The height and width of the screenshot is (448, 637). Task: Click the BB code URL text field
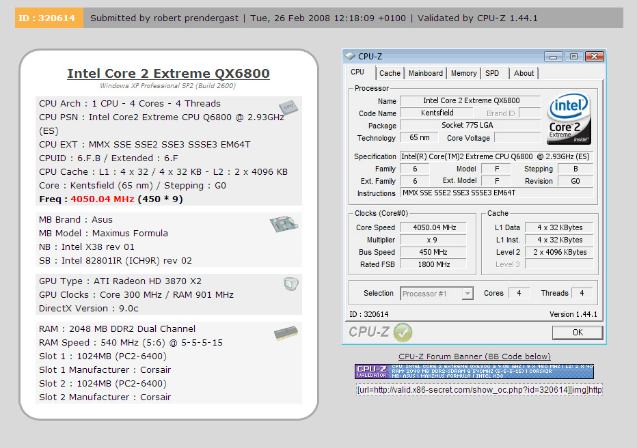[x=479, y=390]
